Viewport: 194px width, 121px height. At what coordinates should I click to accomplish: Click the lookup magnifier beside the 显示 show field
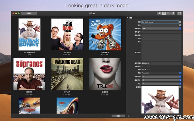(180, 25)
